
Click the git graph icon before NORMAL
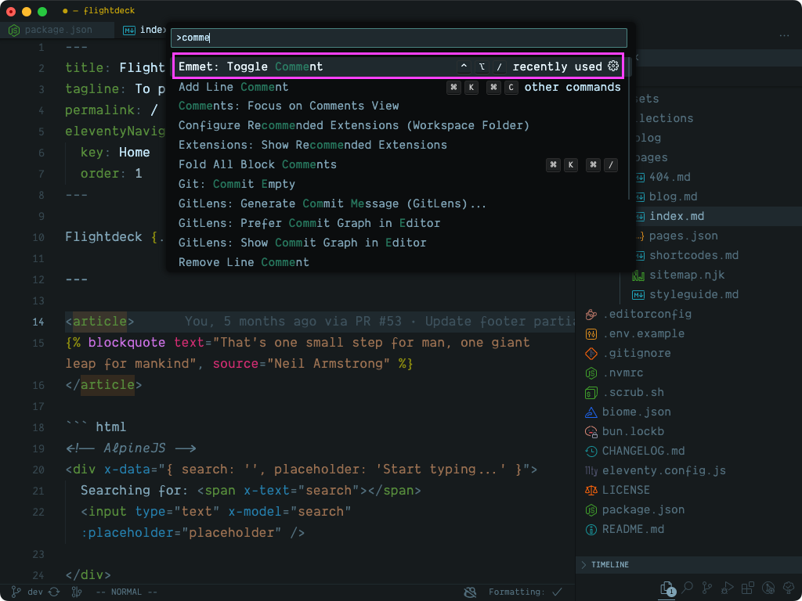(x=78, y=592)
